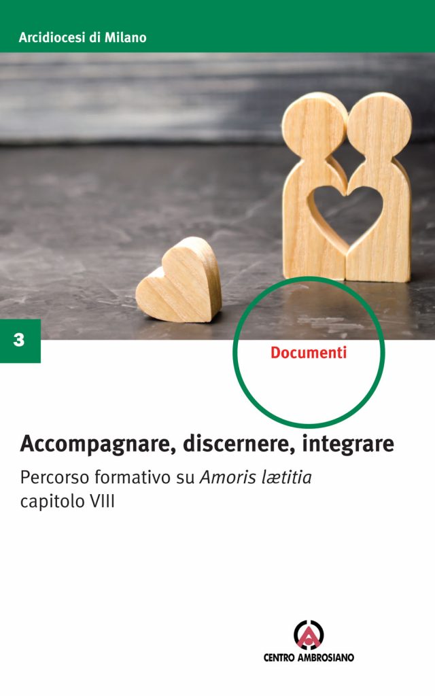Viewport: 435px width, 696px height.
Task: Click the subtitle Percorso formativo su Amoris lætitia
Action: tap(166, 478)
